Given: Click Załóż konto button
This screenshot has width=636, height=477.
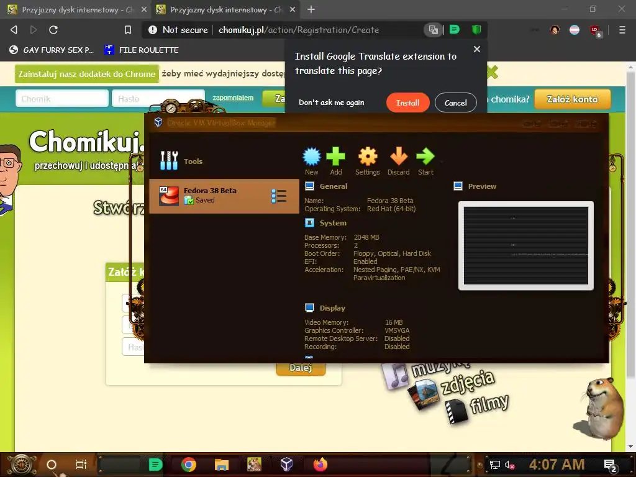Looking at the screenshot, I should [x=572, y=99].
